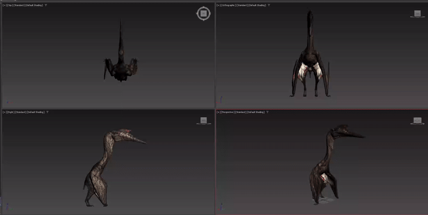Click [Standard] label in Orthographic viewport
The image size is (428, 215).
(x=243, y=5)
